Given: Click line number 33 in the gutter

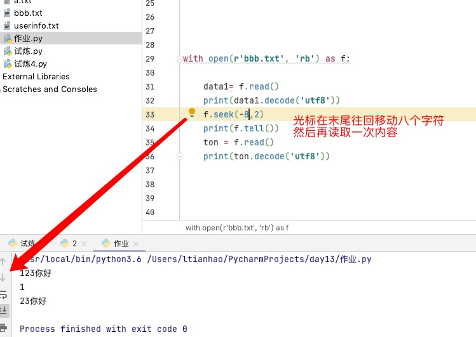Looking at the screenshot, I should 150,115.
